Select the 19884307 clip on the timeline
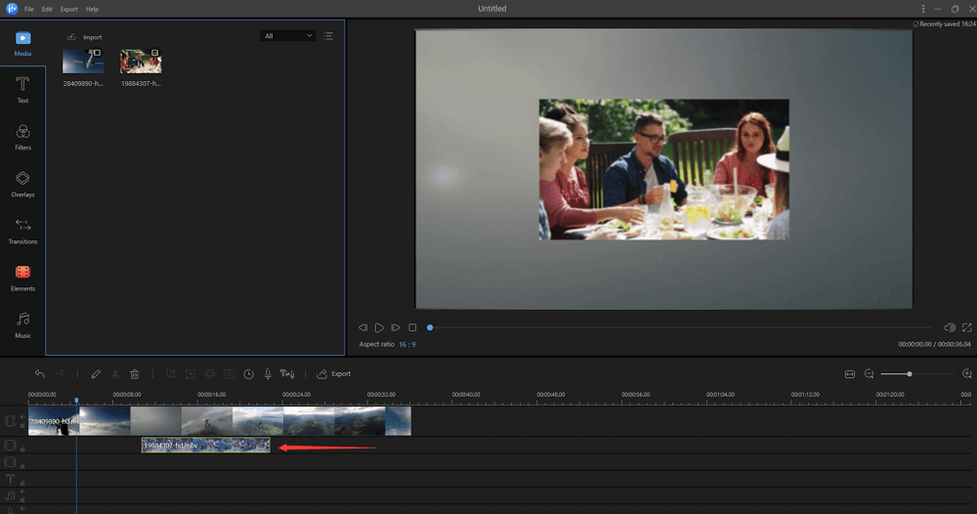 coord(205,446)
